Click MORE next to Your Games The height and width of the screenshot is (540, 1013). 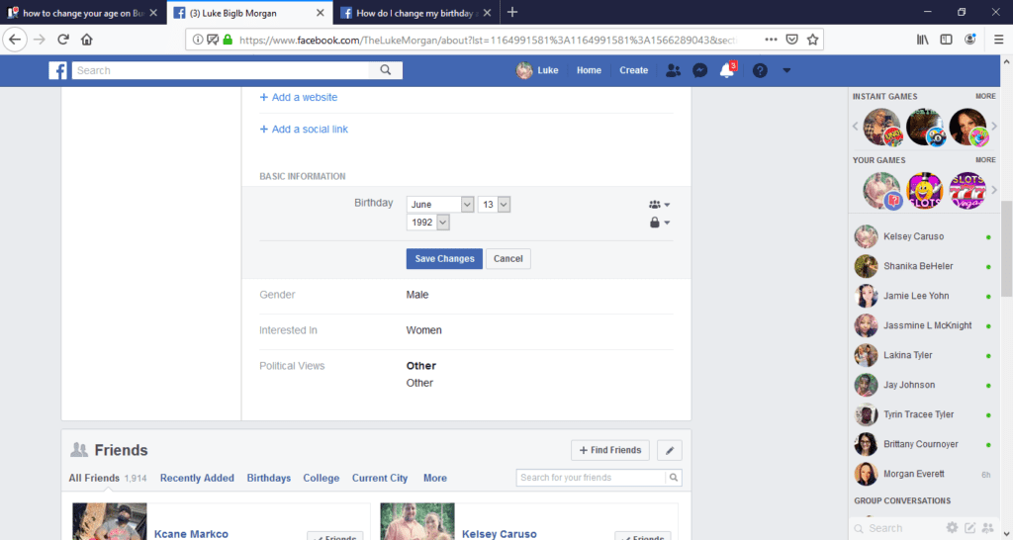(x=985, y=159)
